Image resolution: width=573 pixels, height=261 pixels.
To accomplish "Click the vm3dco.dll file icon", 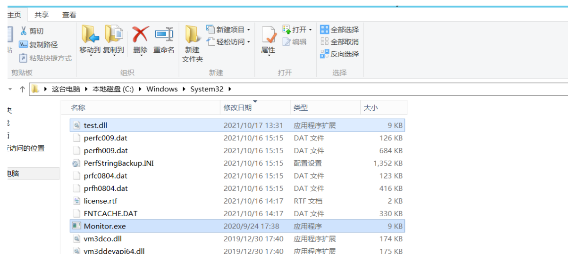I will point(76,239).
